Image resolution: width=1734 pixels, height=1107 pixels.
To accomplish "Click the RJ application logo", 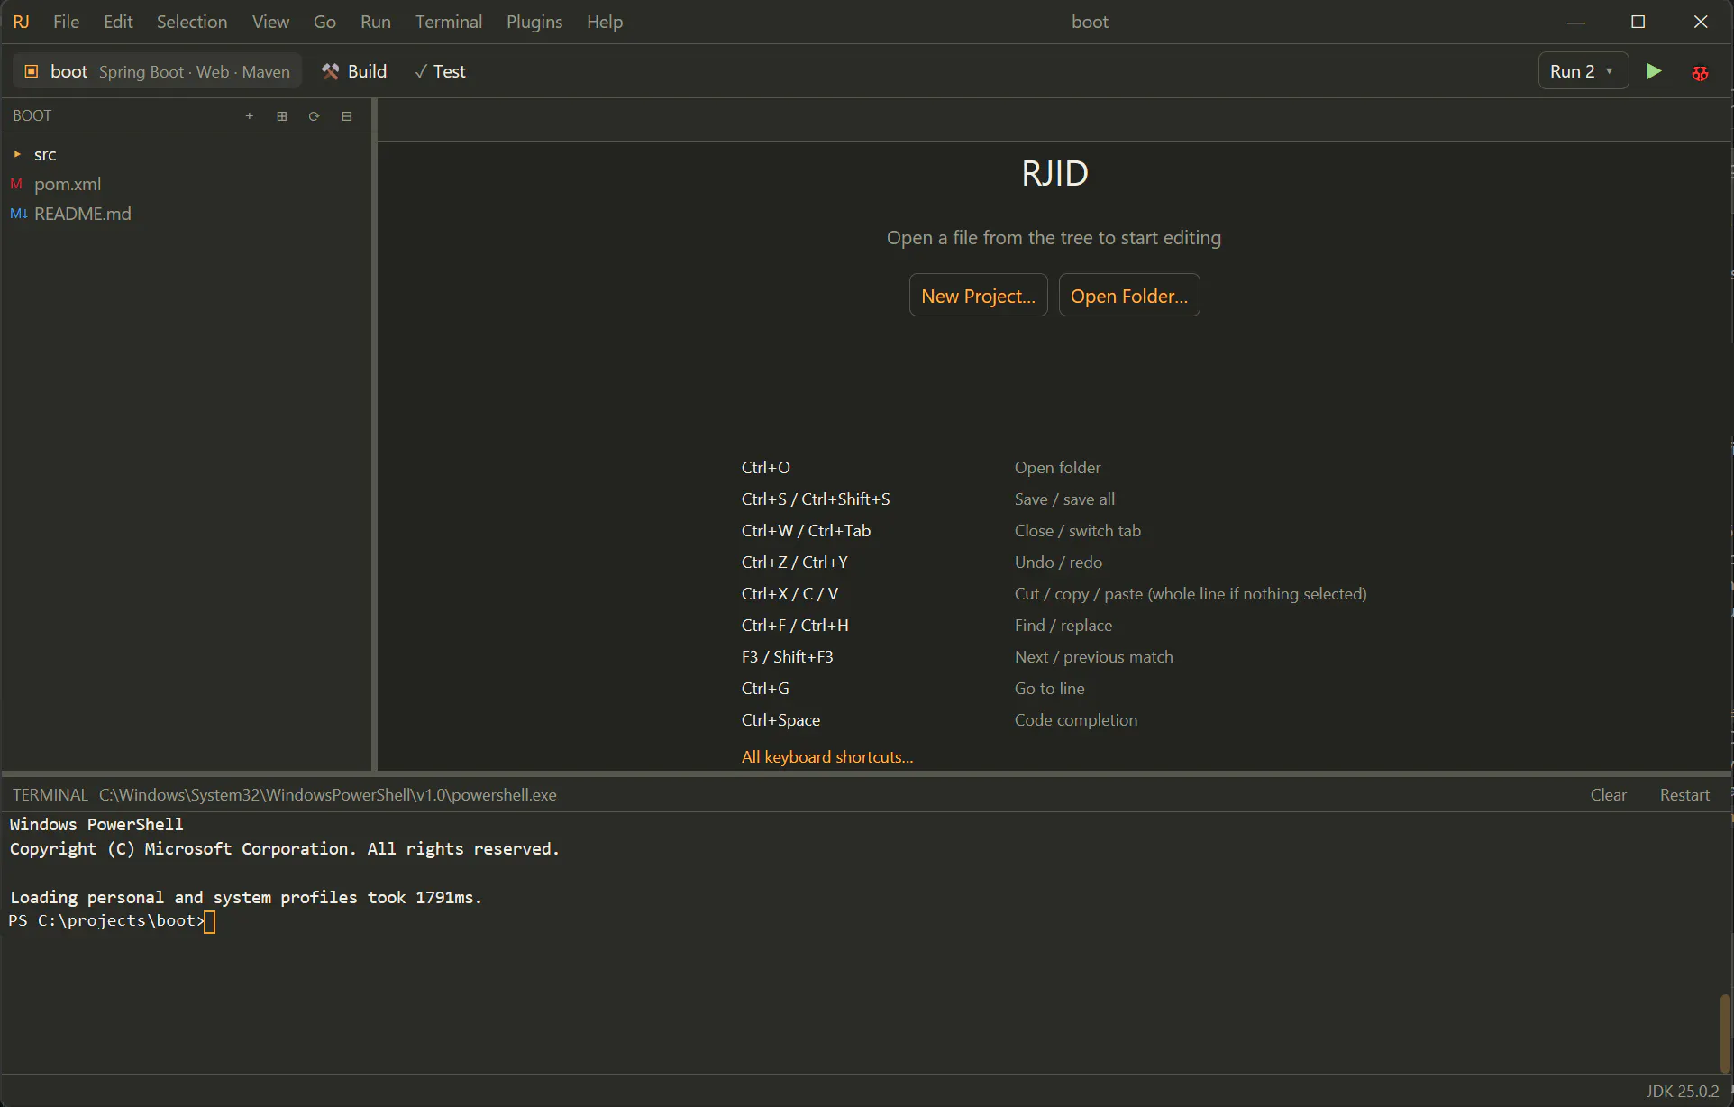I will (22, 22).
